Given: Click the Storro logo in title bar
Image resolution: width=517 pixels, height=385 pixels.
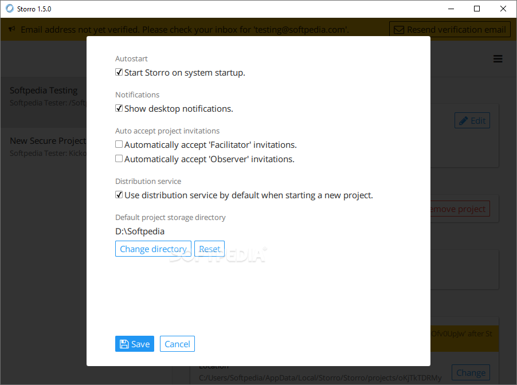Looking at the screenshot, I should tap(10, 9).
